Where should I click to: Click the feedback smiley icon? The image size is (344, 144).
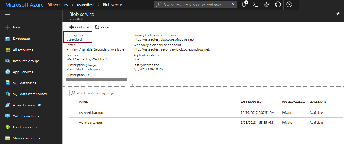click(x=278, y=5)
